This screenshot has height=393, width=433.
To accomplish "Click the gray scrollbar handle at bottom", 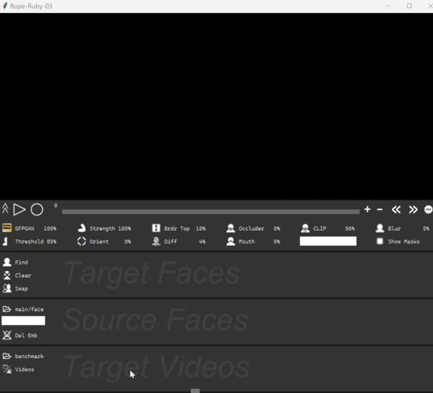I will [x=195, y=391].
